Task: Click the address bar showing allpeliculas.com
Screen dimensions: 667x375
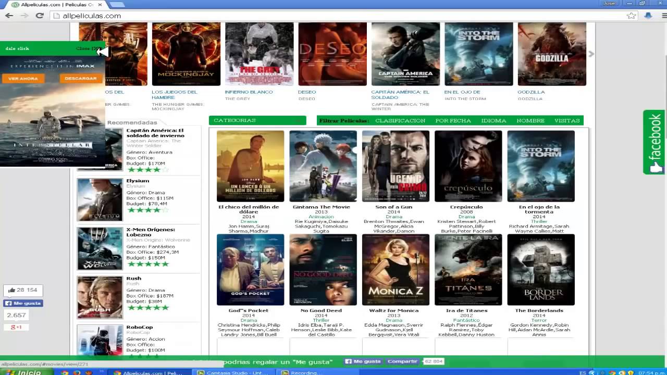Action: pos(339,16)
